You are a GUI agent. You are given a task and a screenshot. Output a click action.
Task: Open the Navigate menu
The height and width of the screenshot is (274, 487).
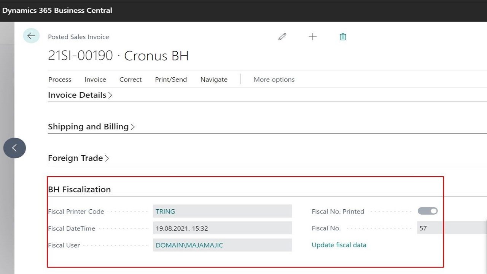(214, 80)
